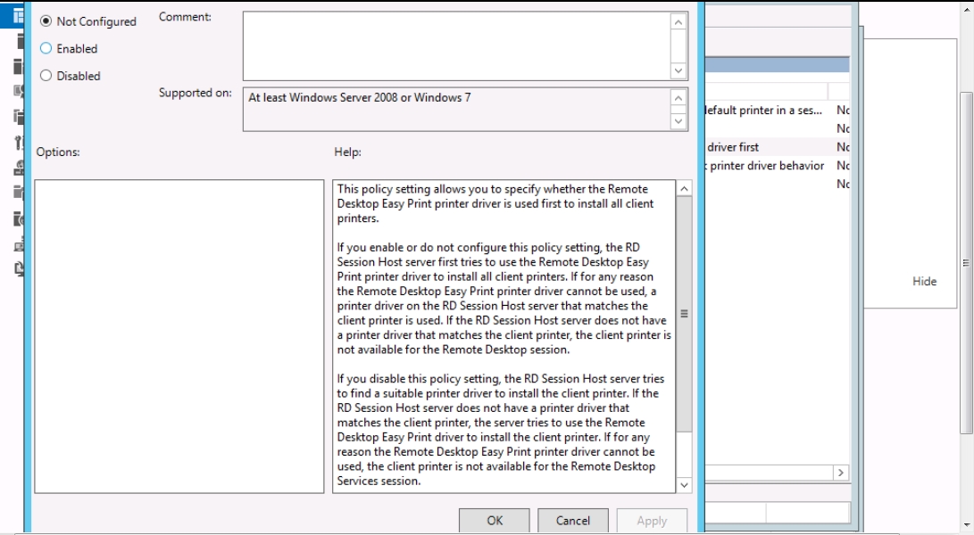The height and width of the screenshot is (535, 974).
Task: Click the policy list's horizontal scroll right arrow
Action: tap(840, 473)
